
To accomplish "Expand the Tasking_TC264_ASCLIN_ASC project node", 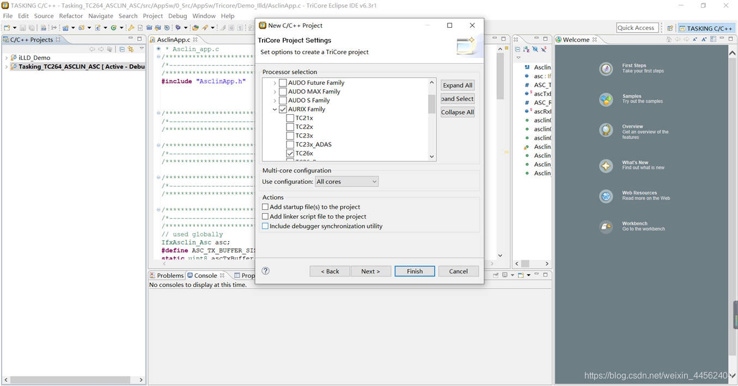I will [6, 67].
